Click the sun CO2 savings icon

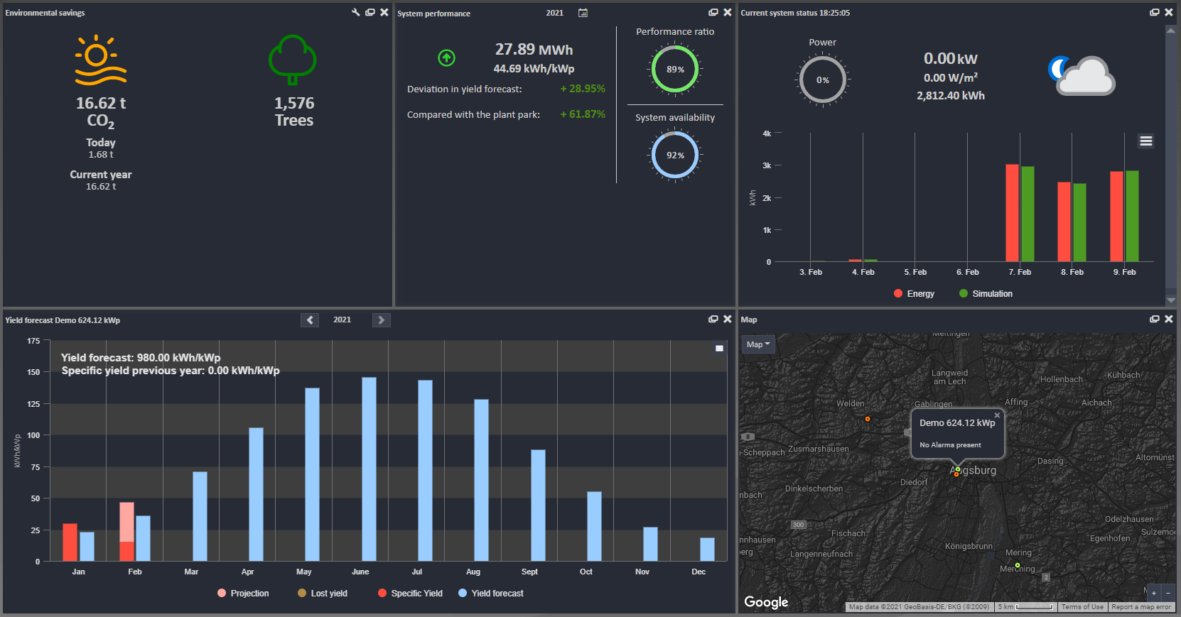100,60
